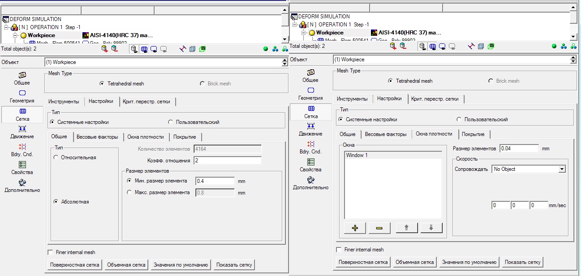The width and height of the screenshot is (581, 276).
Task: Click green cube icon in left panel toolbar
Action: pos(202,49)
